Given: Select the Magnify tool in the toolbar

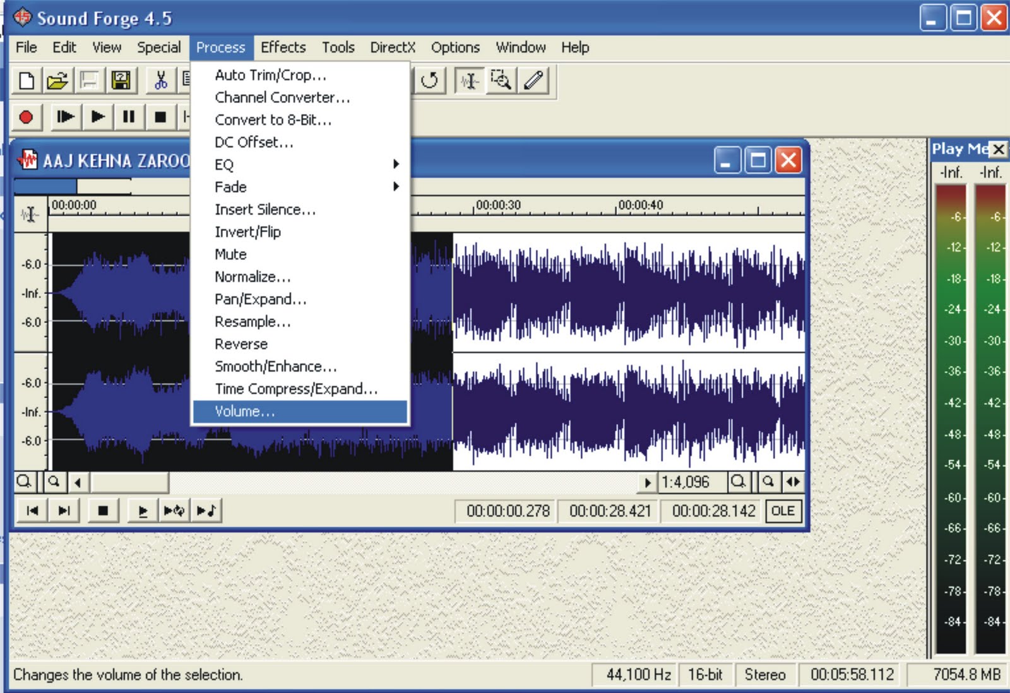Looking at the screenshot, I should click(x=501, y=80).
